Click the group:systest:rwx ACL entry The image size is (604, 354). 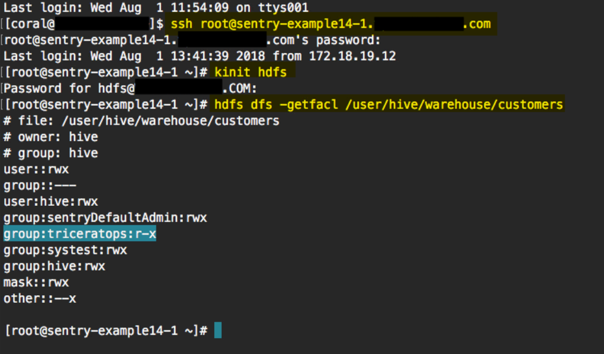[x=65, y=250]
